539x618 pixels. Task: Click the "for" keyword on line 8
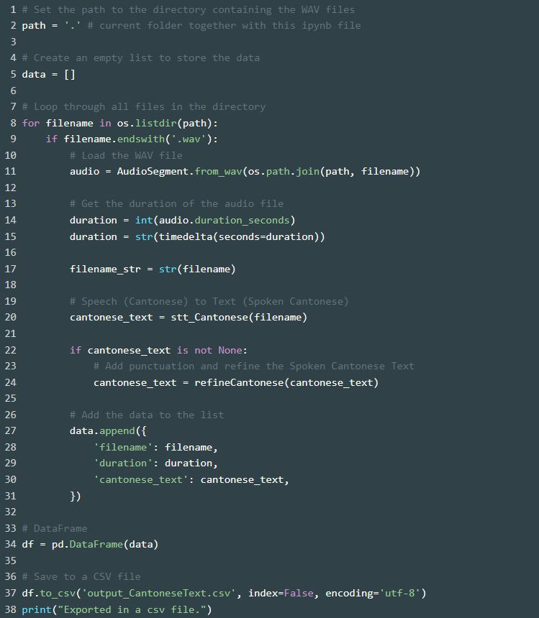[31, 124]
